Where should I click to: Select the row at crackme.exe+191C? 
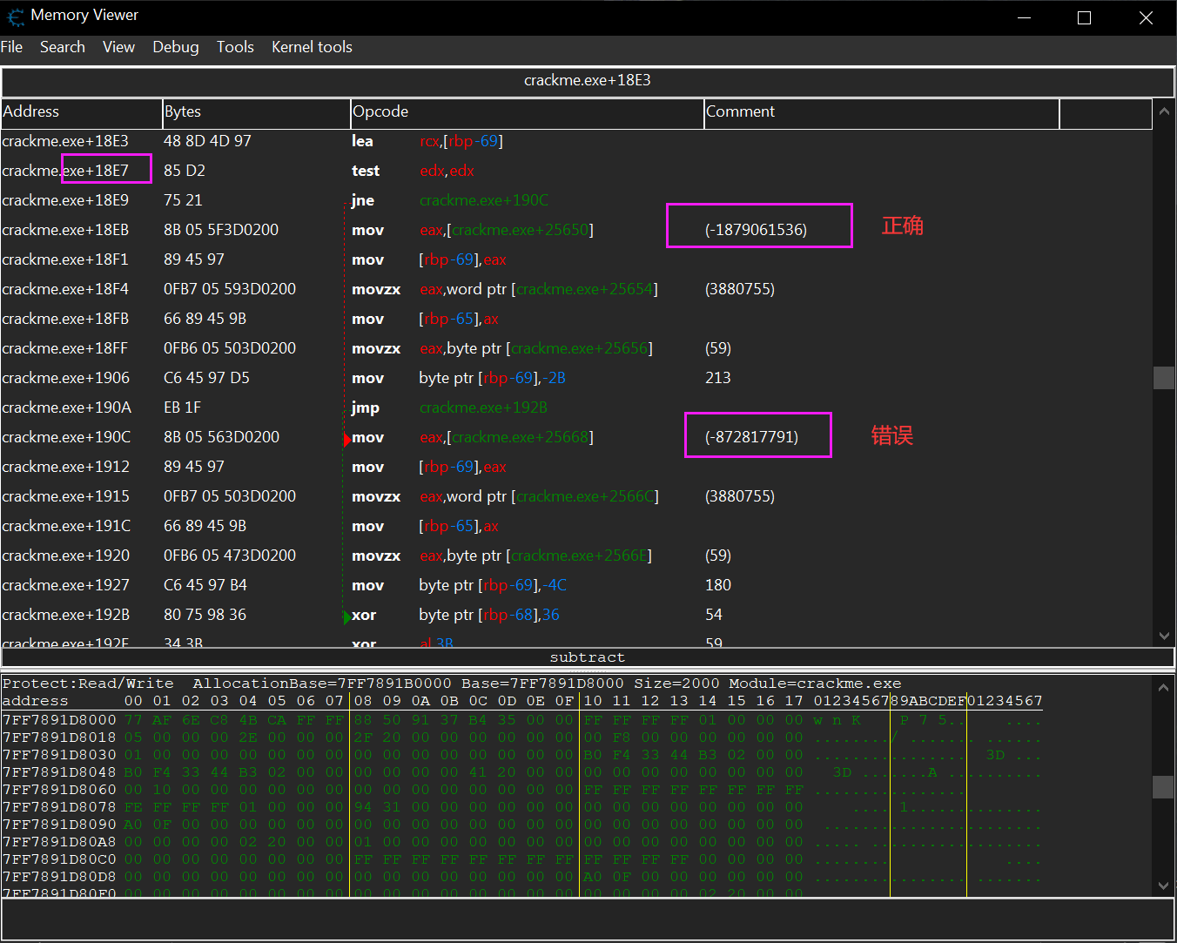tap(576, 526)
